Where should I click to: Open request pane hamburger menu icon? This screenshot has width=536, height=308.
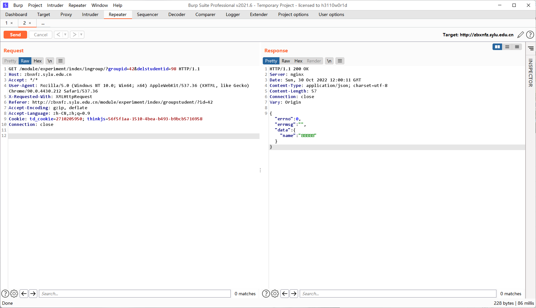tap(60, 61)
